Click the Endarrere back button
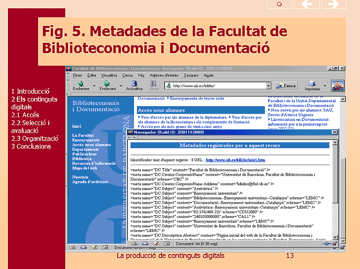 point(81,85)
